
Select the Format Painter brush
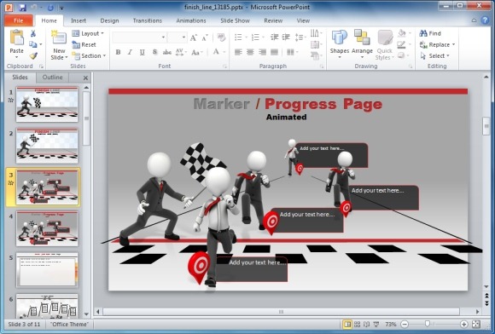pyautogui.click(x=33, y=55)
